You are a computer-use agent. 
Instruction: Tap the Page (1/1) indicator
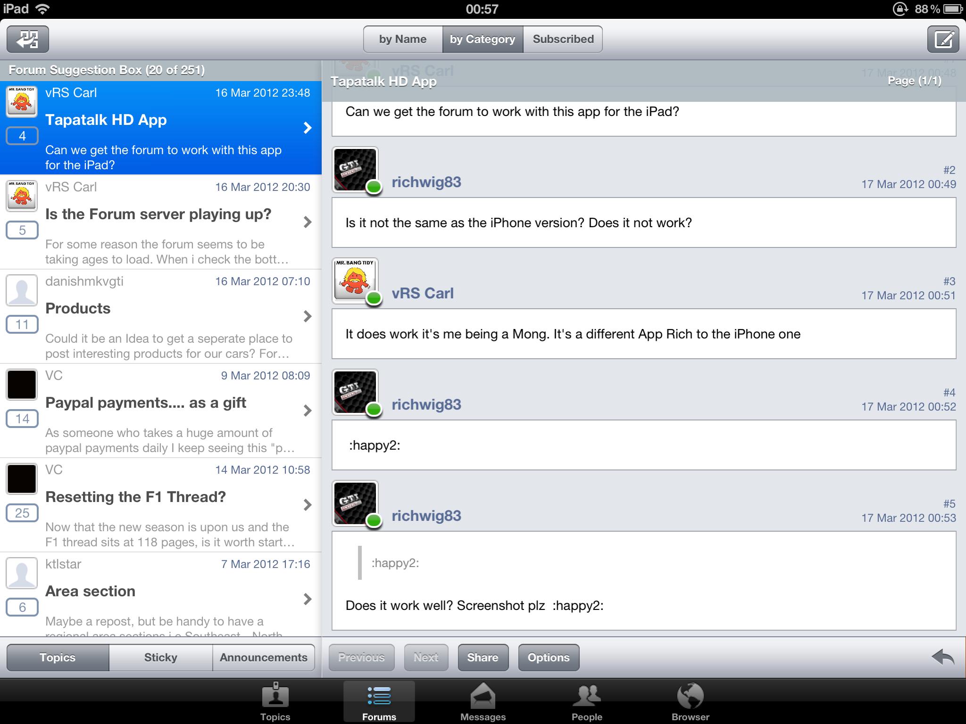tap(914, 81)
